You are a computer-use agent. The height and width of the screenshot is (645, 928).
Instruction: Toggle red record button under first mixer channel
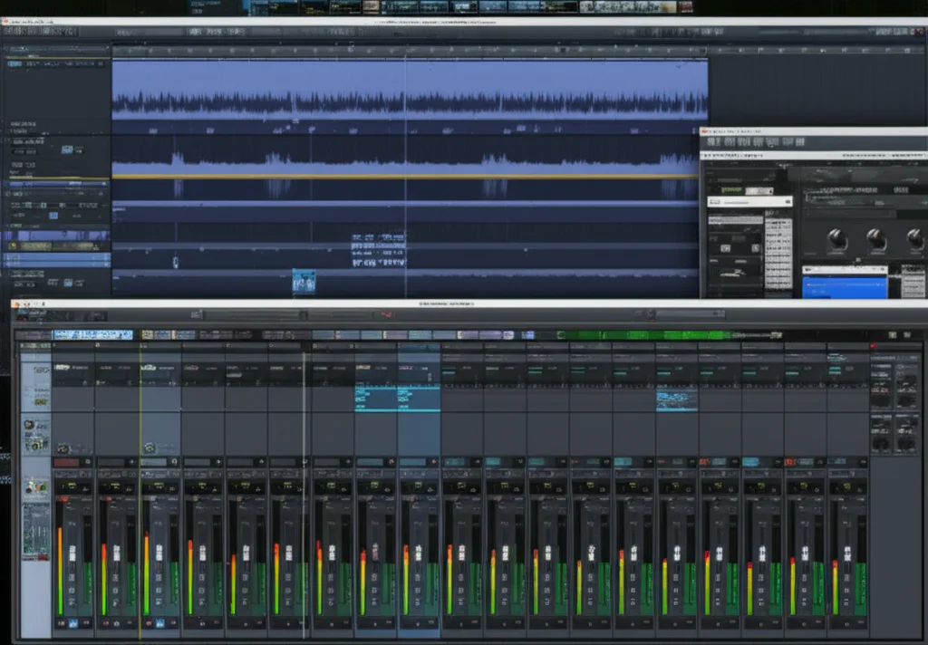click(x=61, y=623)
